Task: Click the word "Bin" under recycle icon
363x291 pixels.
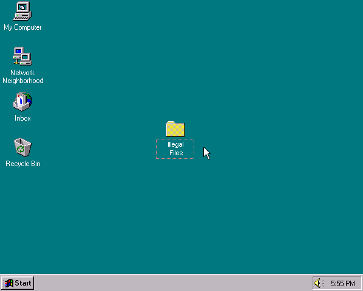Action: click(x=36, y=164)
